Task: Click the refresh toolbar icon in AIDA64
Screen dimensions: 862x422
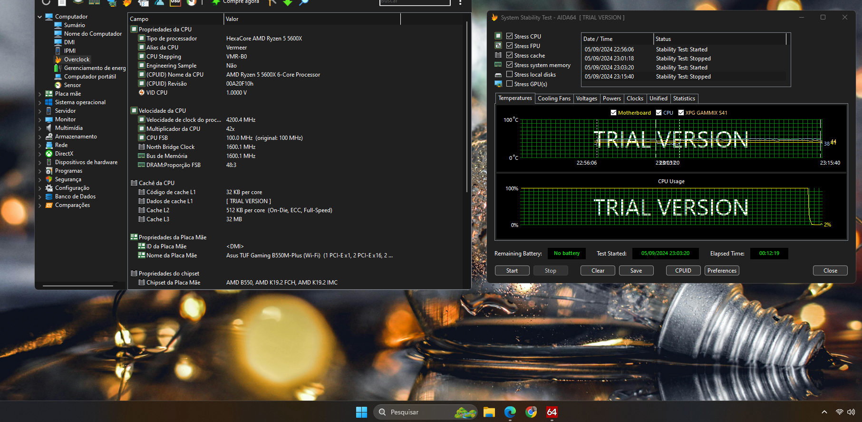Action: (x=46, y=2)
